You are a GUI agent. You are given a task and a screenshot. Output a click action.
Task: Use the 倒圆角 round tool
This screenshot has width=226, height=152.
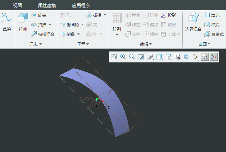[x=69, y=25]
